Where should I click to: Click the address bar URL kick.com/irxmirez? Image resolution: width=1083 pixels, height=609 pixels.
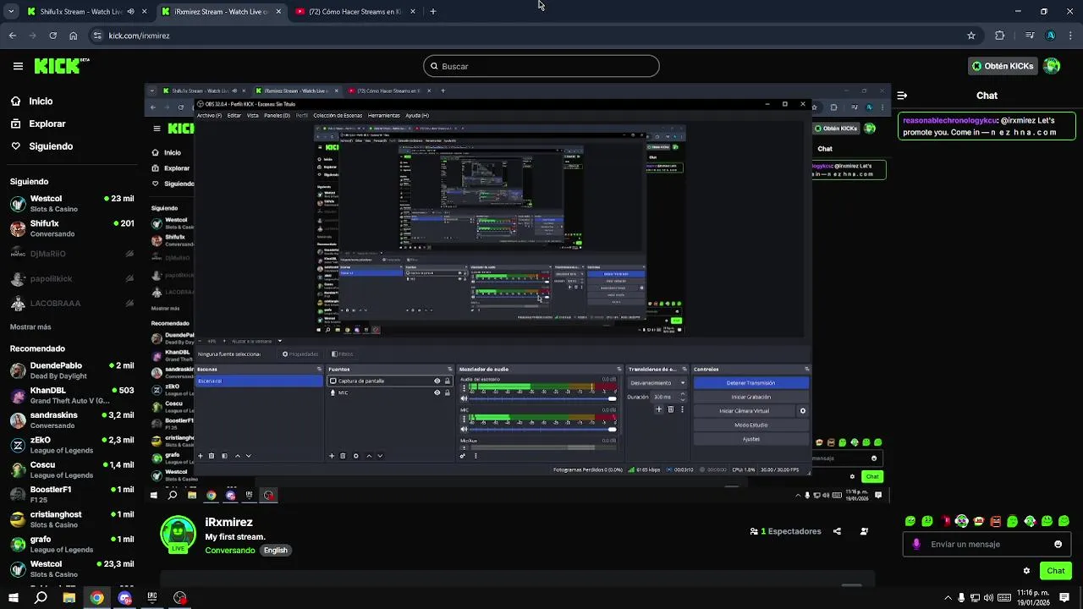(x=140, y=36)
